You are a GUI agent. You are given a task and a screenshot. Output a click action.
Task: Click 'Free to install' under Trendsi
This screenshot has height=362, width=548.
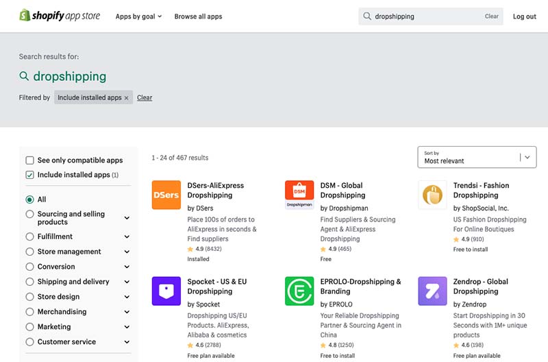coord(471,250)
